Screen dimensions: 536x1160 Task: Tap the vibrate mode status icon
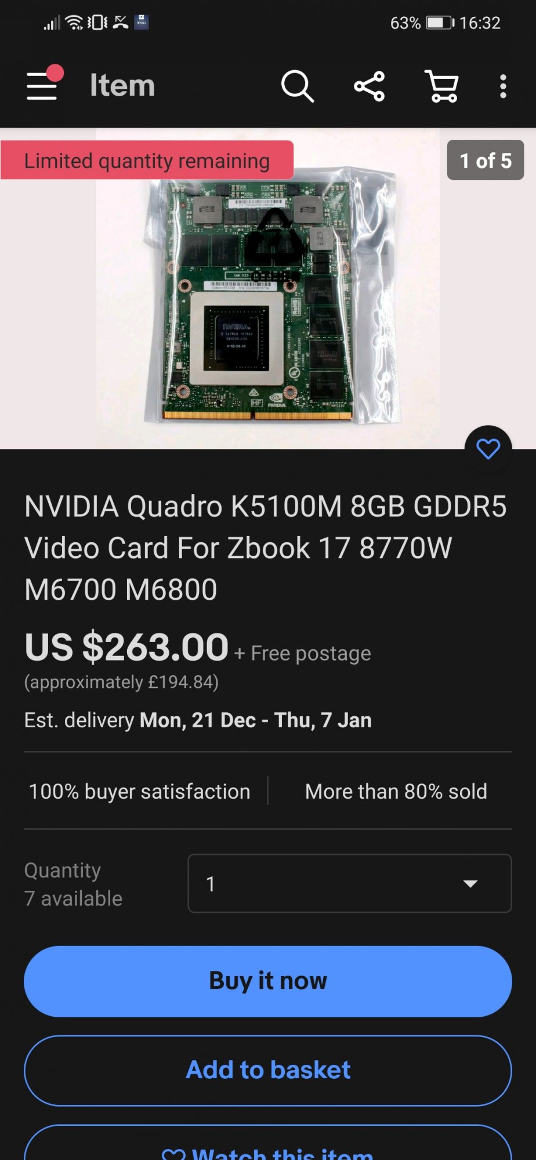tap(97, 23)
